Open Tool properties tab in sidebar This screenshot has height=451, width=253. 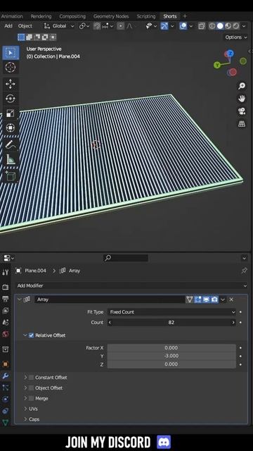5,272
